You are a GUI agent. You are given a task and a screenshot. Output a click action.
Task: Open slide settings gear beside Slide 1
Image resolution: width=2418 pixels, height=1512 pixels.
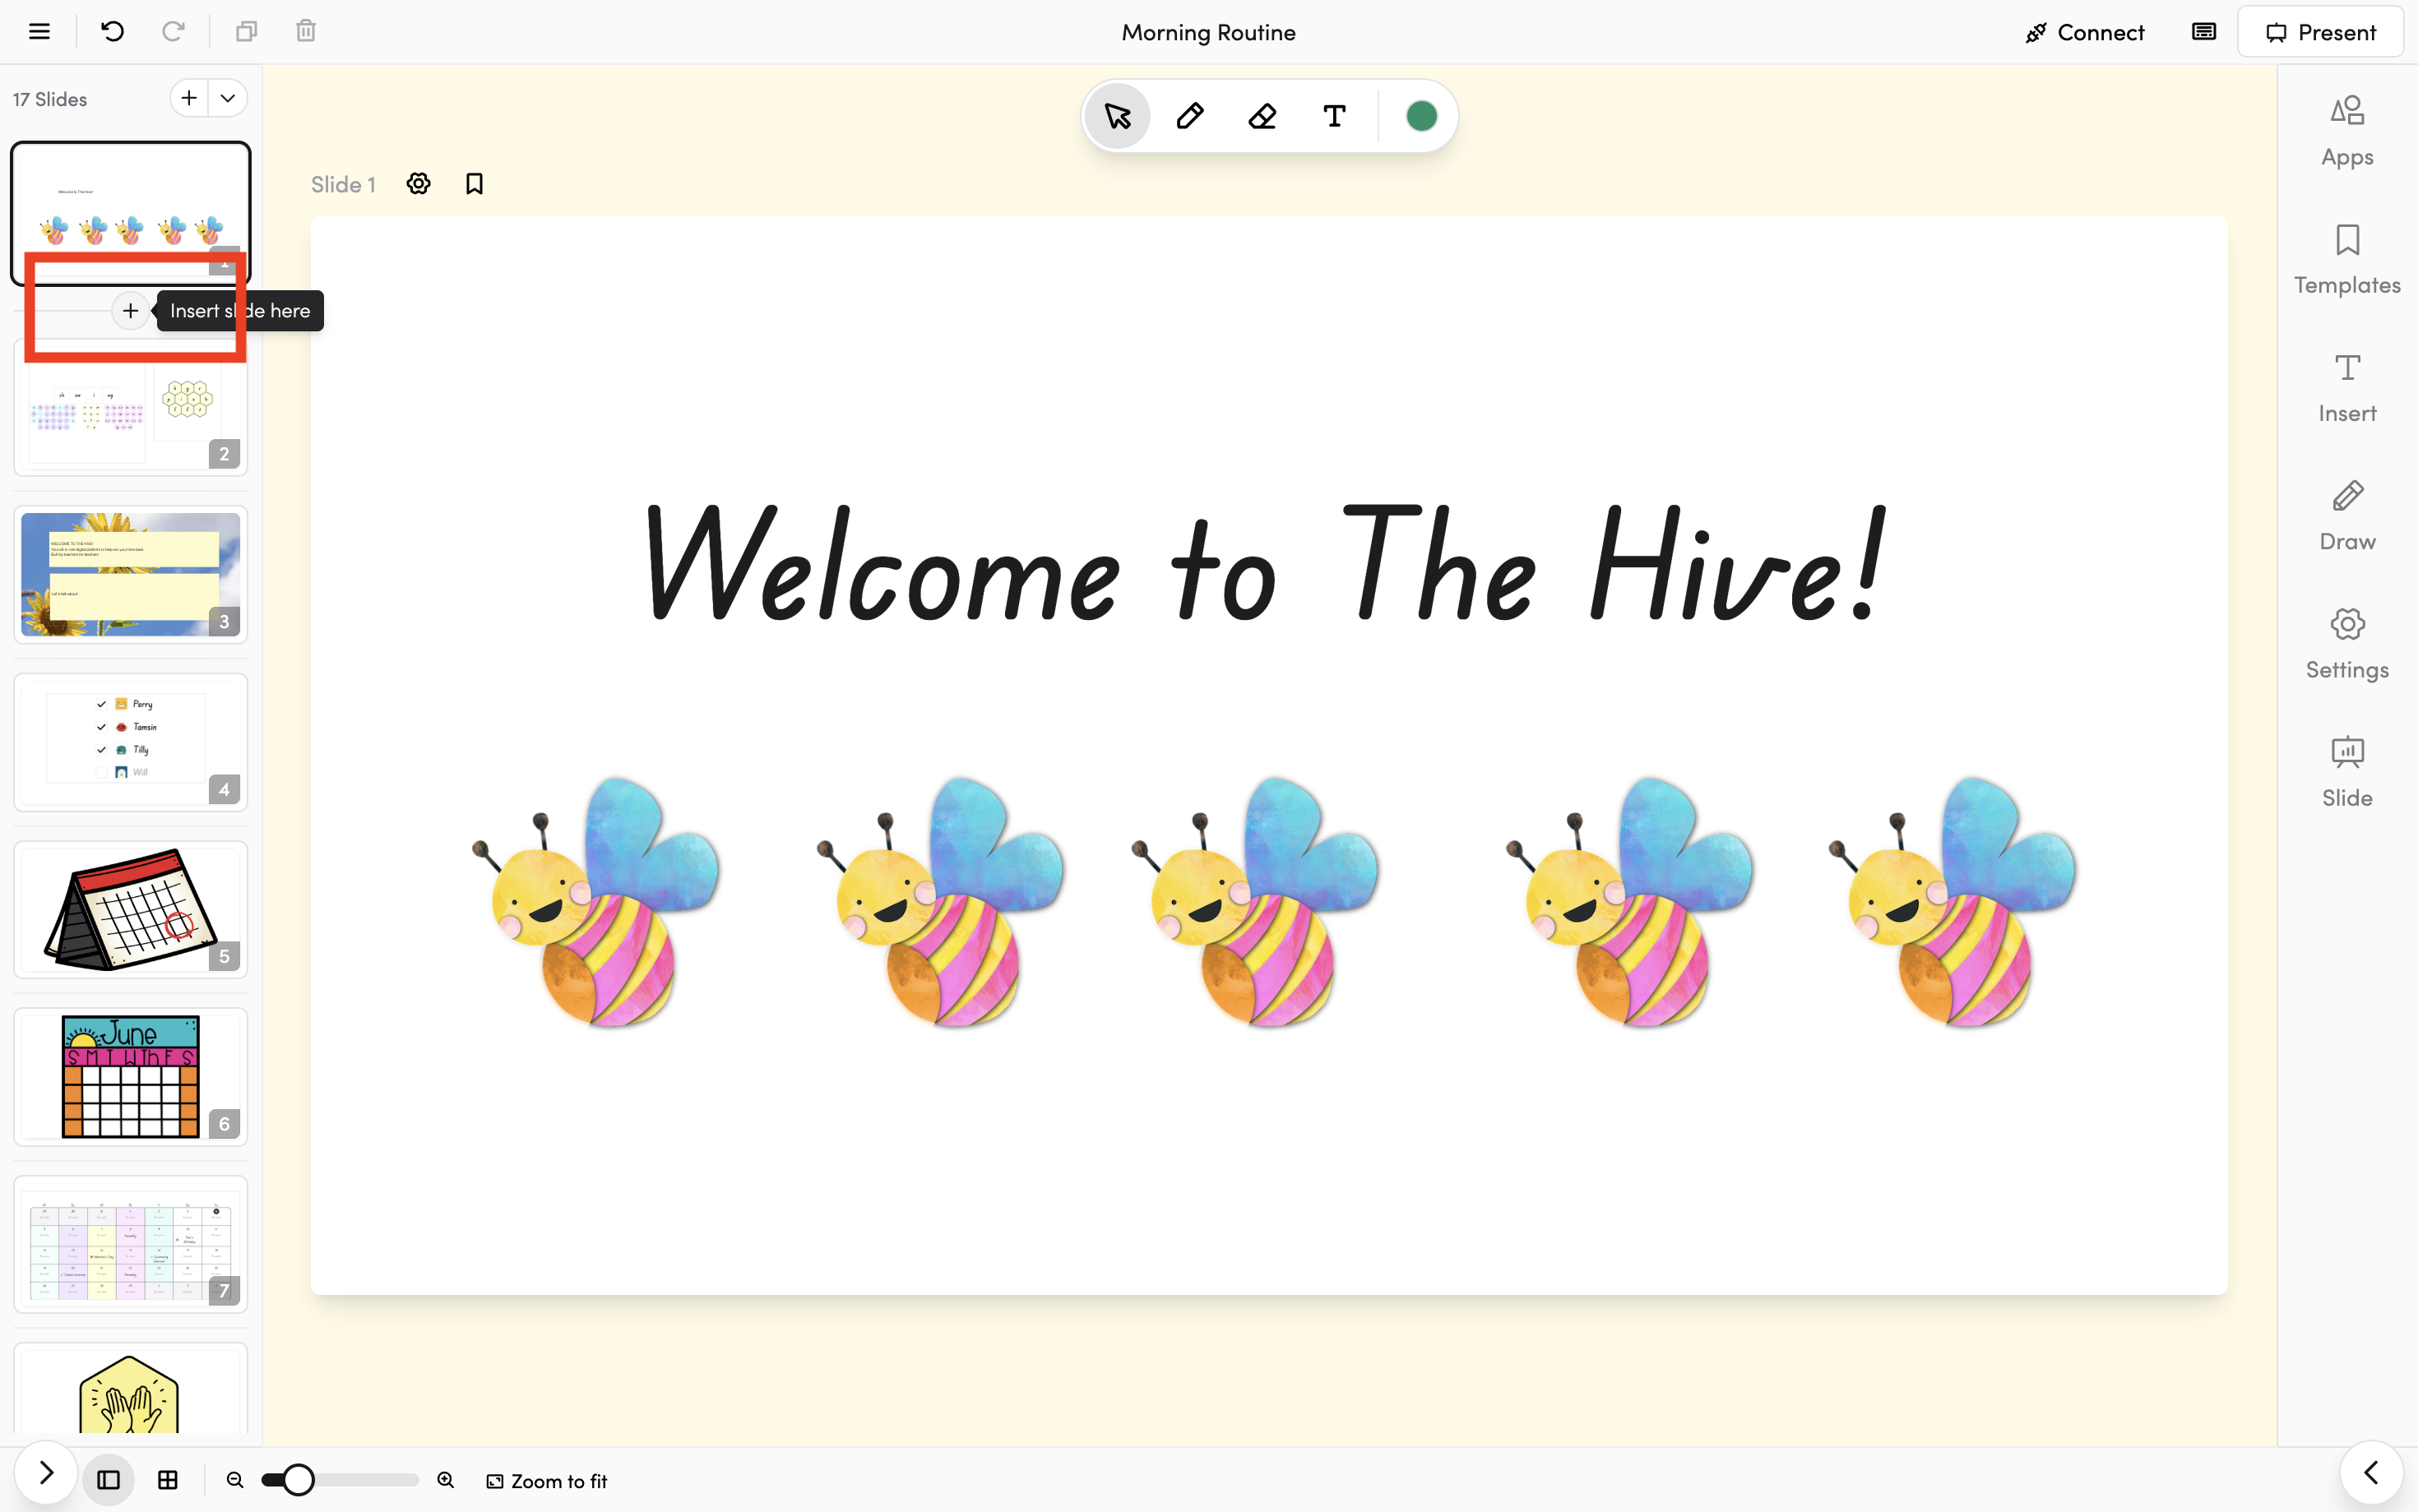418,184
